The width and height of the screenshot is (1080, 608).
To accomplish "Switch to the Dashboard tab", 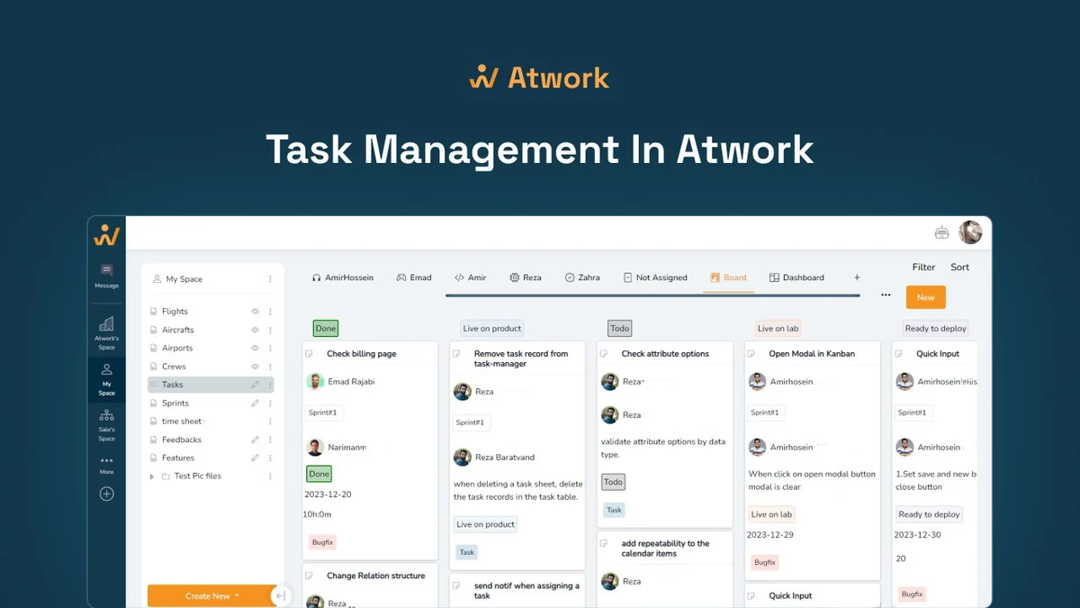I will [x=796, y=277].
